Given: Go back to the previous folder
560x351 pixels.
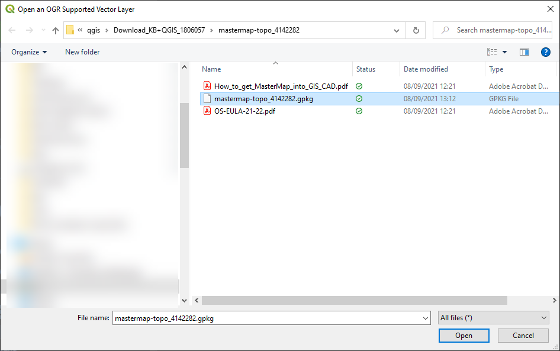Looking at the screenshot, I should tap(12, 30).
